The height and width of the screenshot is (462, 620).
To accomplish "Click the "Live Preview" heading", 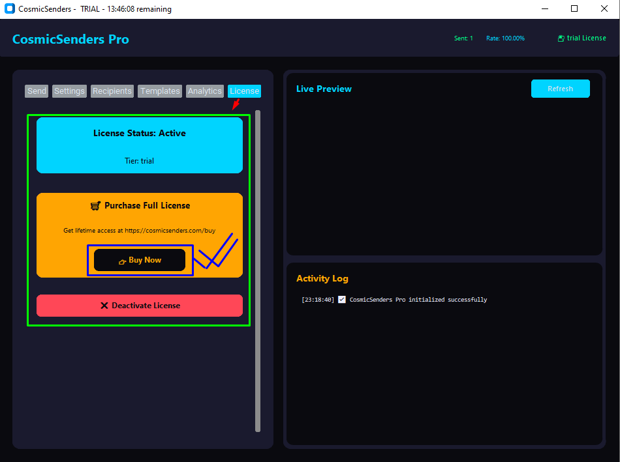I will [x=324, y=89].
